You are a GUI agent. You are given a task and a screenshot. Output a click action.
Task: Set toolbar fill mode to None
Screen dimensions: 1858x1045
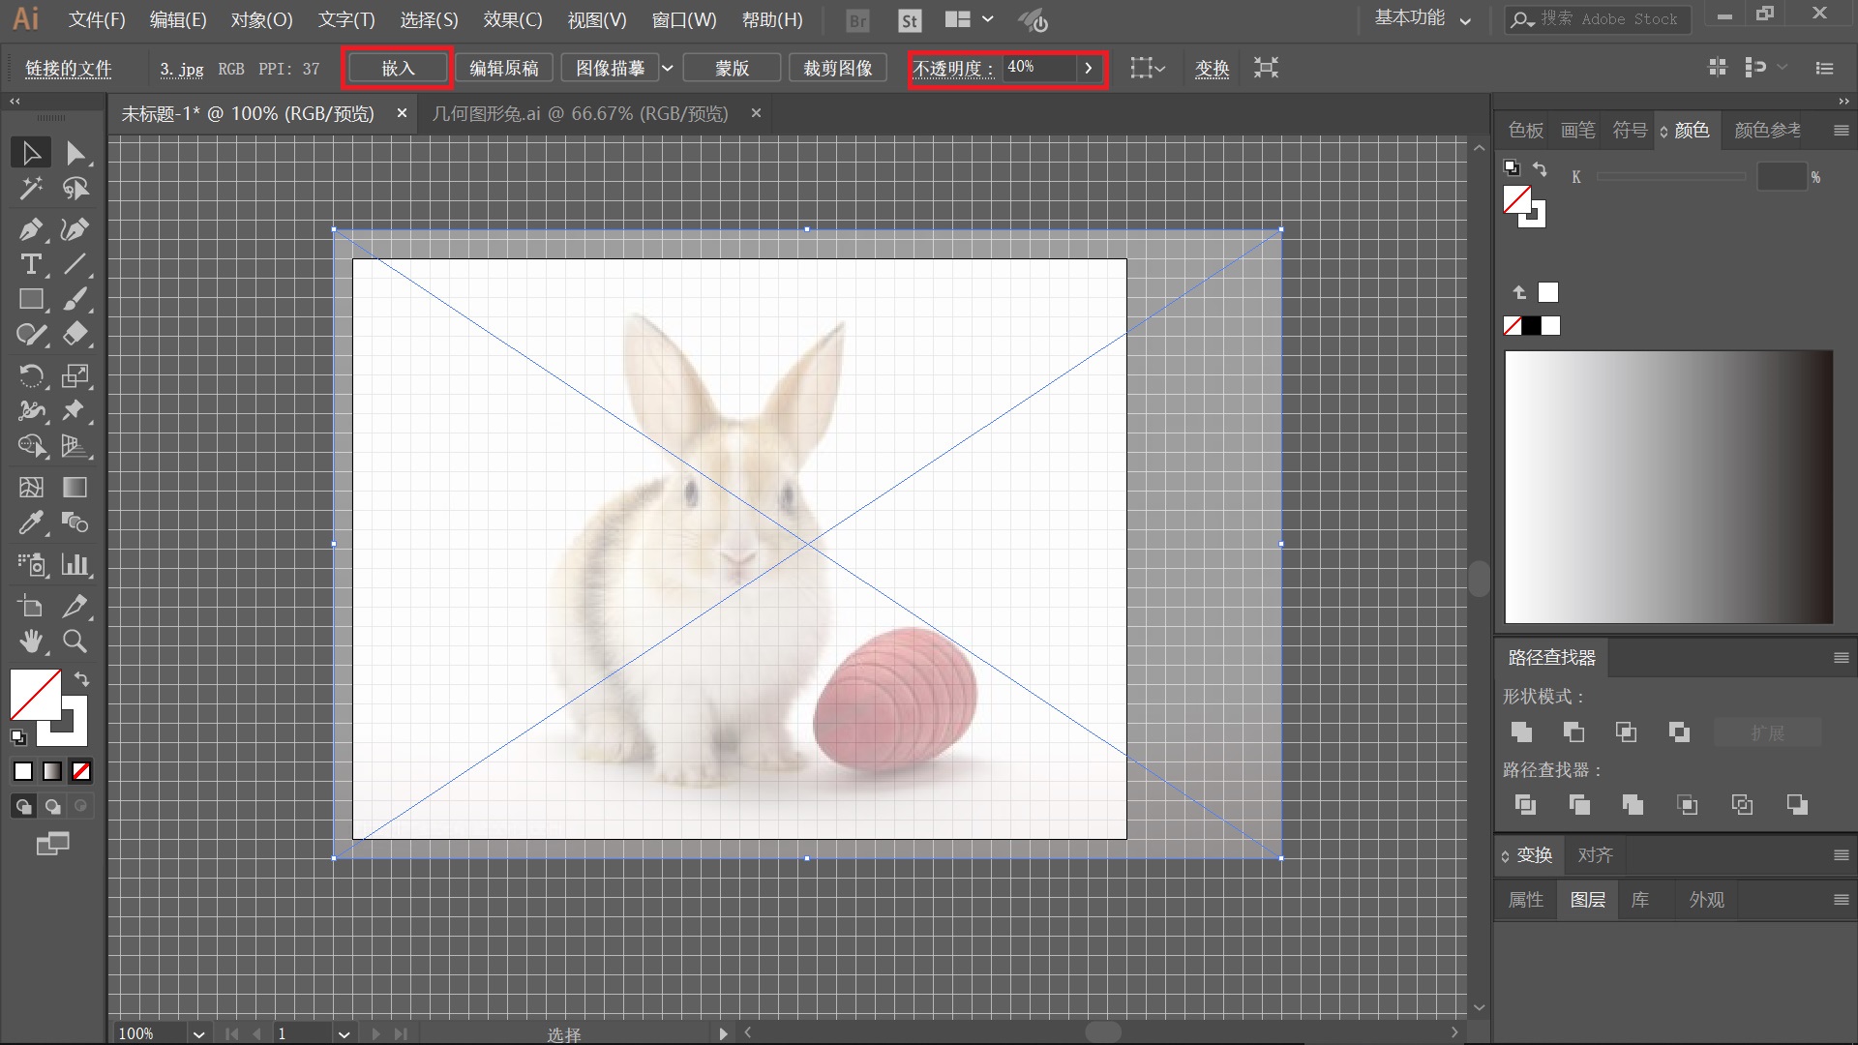coord(81,771)
